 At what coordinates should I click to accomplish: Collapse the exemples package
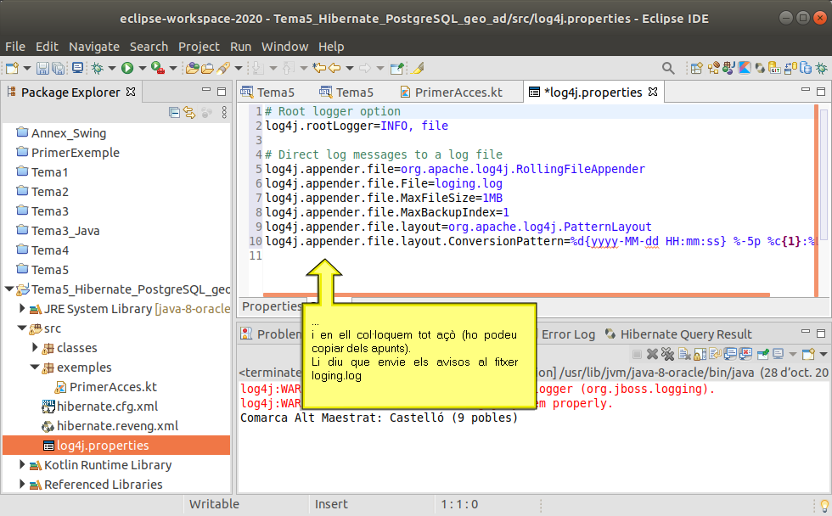[x=35, y=367]
